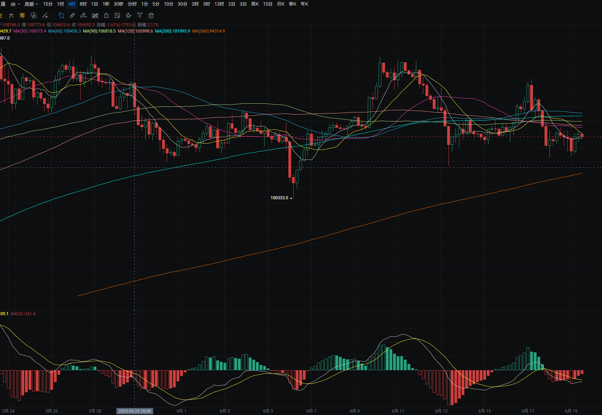
Task: Select the ruler measure tool
Action: coord(73,15)
